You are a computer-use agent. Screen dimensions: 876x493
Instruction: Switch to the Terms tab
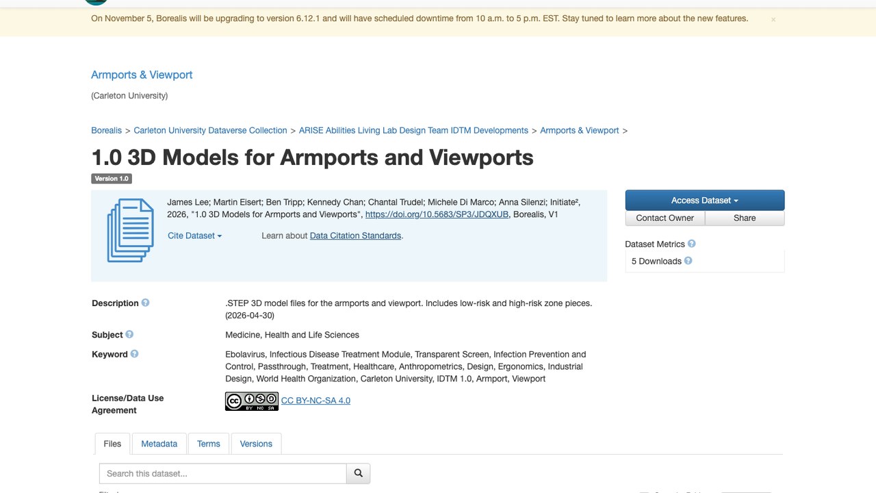click(209, 444)
